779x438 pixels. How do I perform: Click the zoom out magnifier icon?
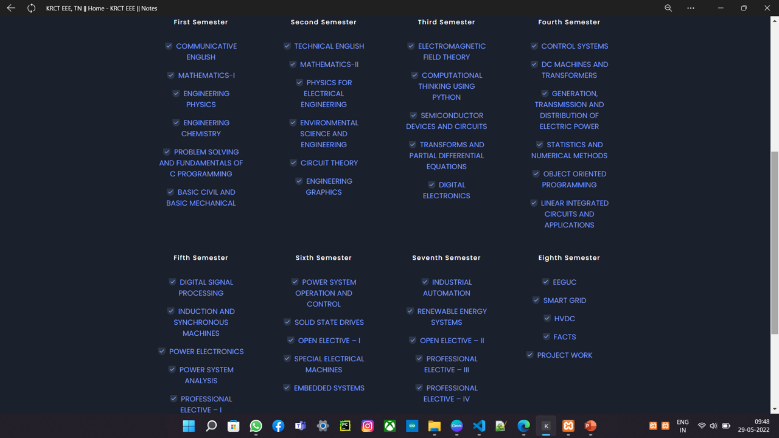pyautogui.click(x=668, y=8)
